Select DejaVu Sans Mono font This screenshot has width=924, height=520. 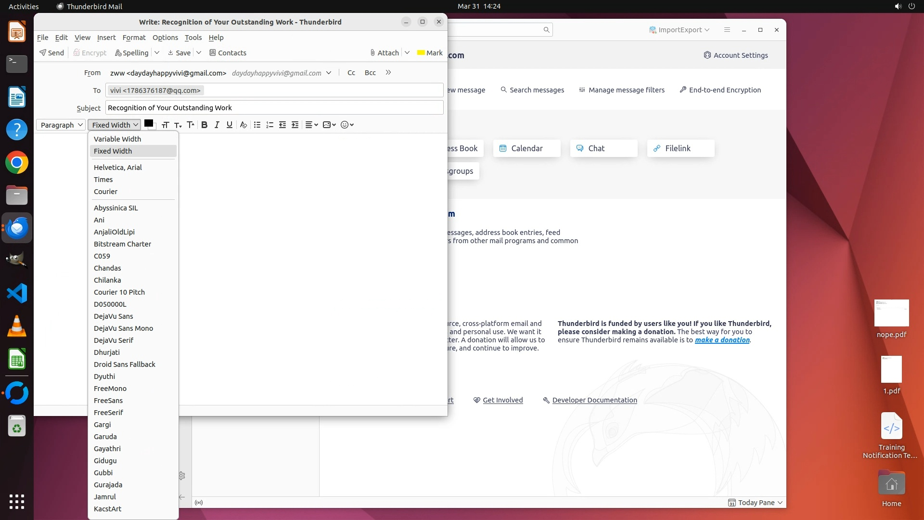pyautogui.click(x=123, y=328)
